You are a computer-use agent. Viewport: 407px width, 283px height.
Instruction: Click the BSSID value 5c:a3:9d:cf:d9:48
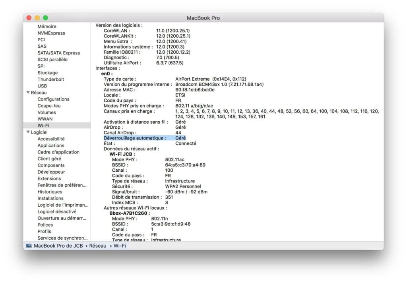coord(171,224)
